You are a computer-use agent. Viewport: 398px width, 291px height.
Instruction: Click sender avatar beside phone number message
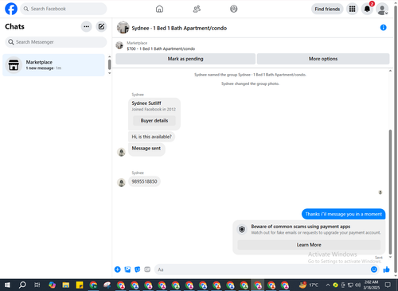122,182
